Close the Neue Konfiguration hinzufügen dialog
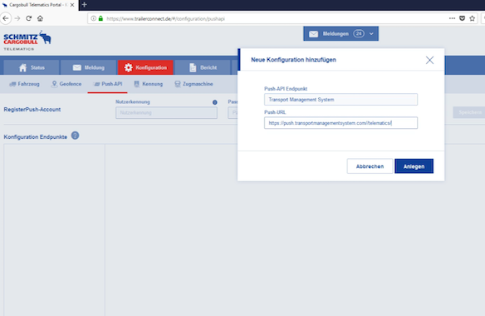The width and height of the screenshot is (485, 316). pos(429,60)
